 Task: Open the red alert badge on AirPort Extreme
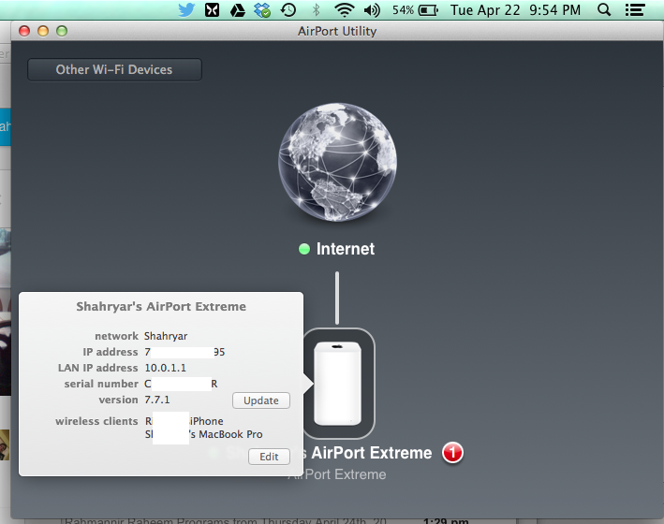(452, 453)
